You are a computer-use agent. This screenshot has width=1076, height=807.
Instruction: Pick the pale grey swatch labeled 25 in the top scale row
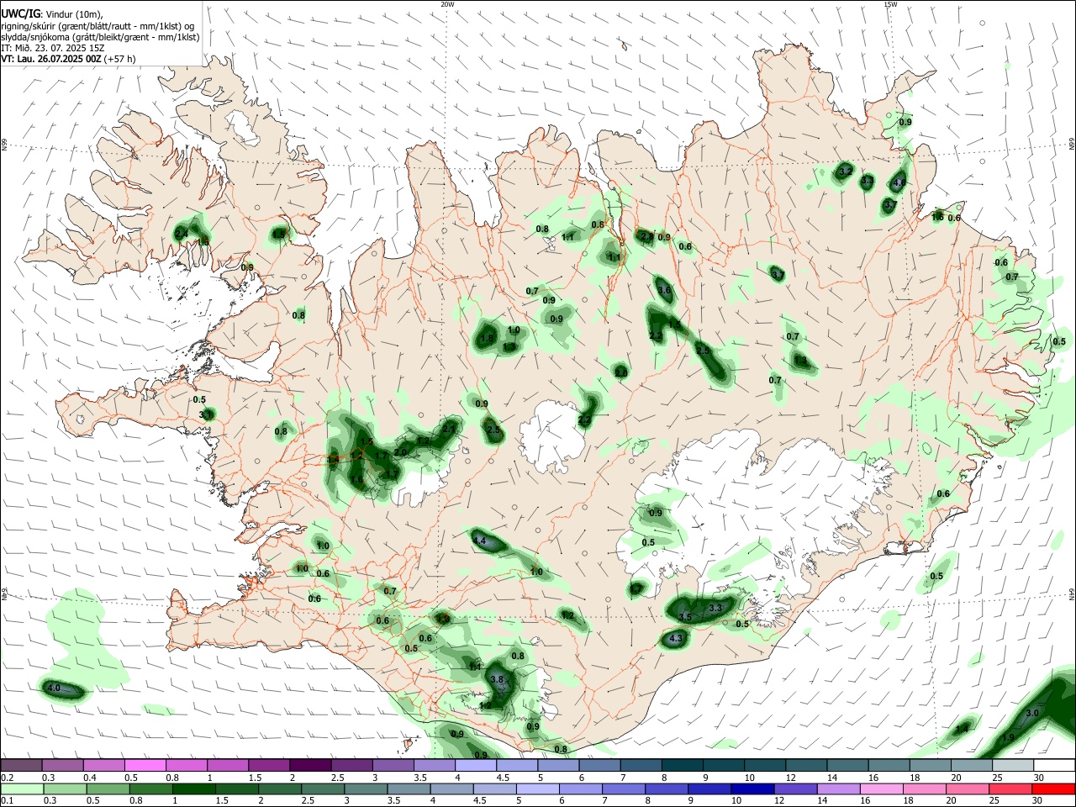[x=1013, y=765]
